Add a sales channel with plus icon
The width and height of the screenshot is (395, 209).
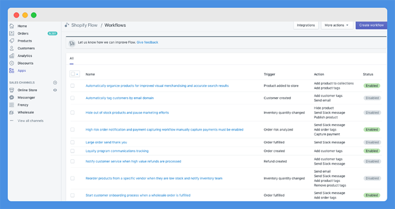[x=55, y=82]
